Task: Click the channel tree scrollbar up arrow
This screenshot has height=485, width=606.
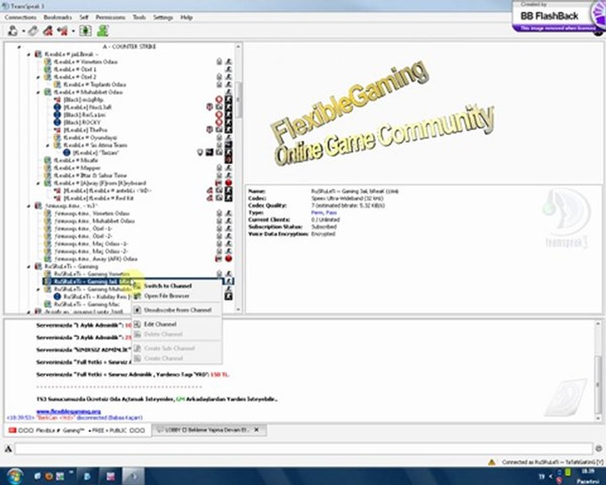Action: coord(238,46)
